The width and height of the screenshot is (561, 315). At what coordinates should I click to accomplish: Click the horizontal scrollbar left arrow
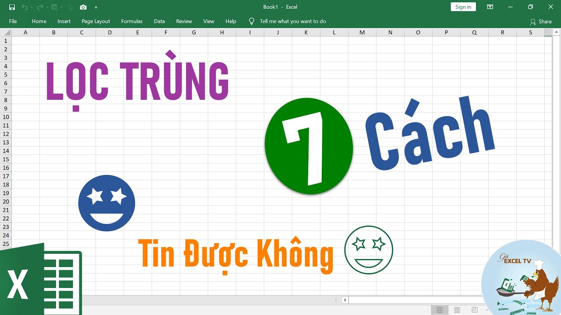tap(345, 300)
